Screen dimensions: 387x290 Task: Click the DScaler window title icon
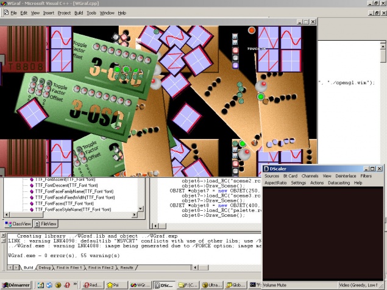coord(267,168)
